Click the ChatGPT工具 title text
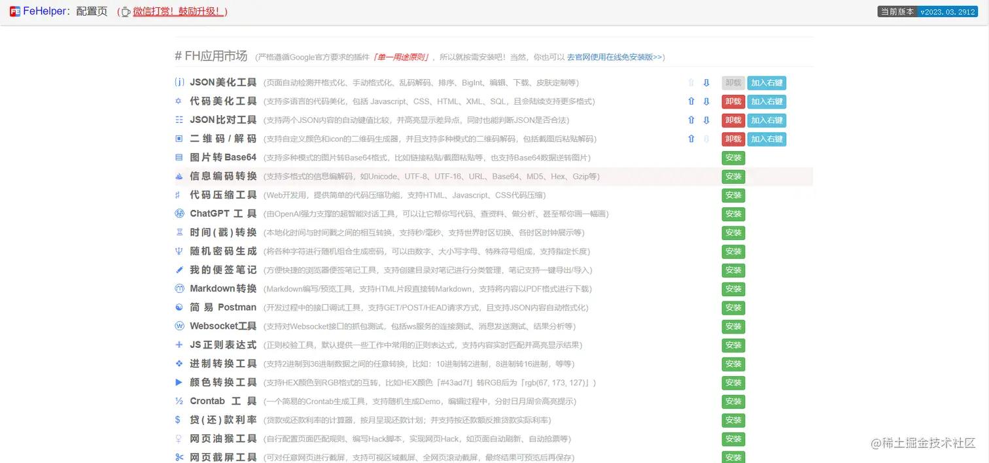This screenshot has width=989, height=463. pyautogui.click(x=223, y=214)
